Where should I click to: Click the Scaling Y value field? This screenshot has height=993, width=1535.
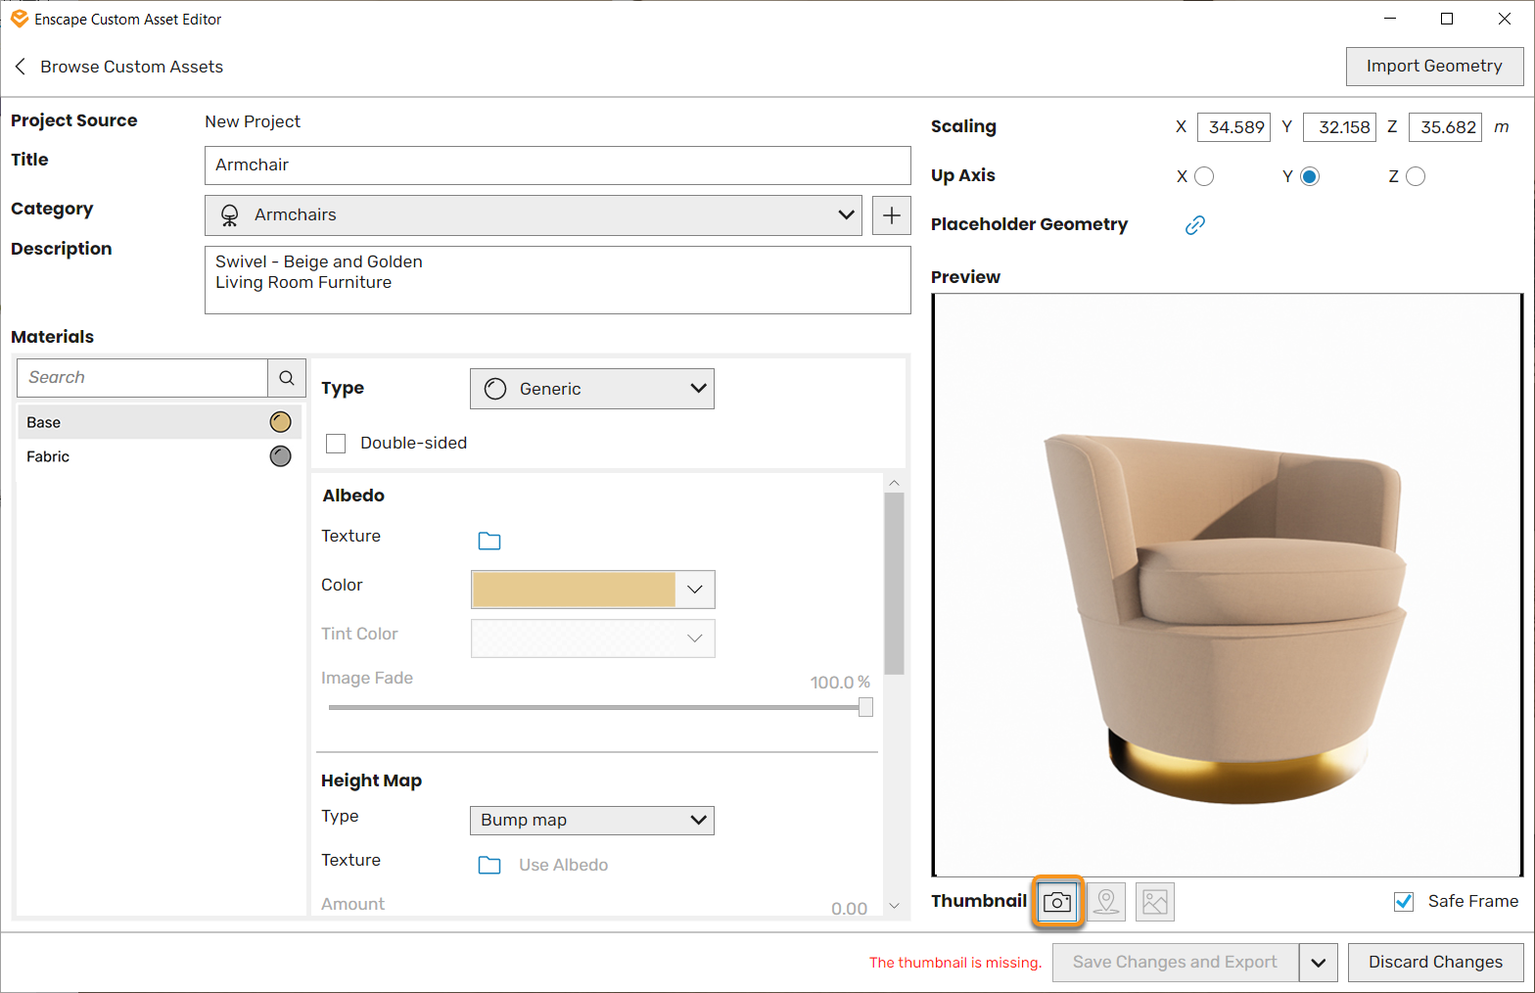(1340, 127)
